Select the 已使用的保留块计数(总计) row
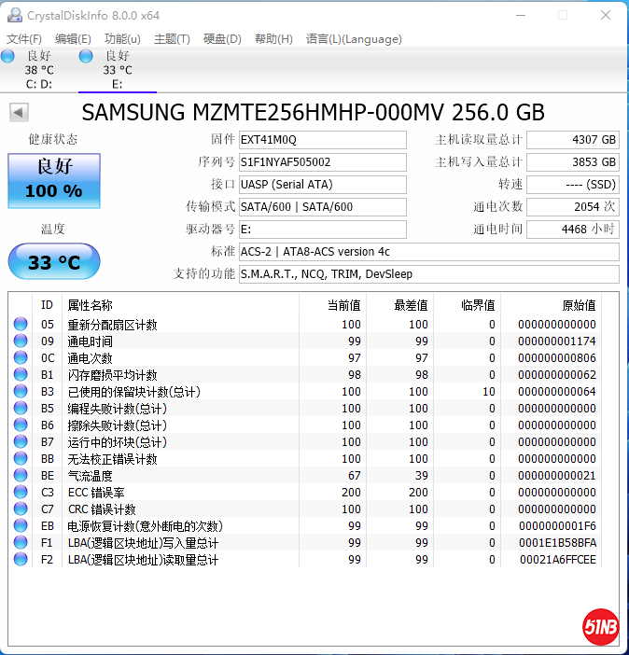The width and height of the screenshot is (629, 655). coord(134,392)
